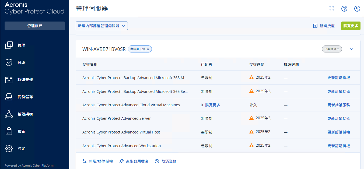
Task: Click the 已配置 column header
Action: pyautogui.click(x=206, y=64)
